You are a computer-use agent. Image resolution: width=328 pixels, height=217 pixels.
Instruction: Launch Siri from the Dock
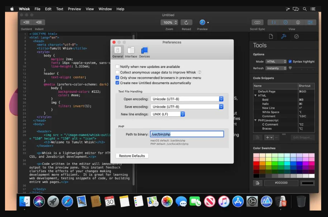click(x=39, y=202)
